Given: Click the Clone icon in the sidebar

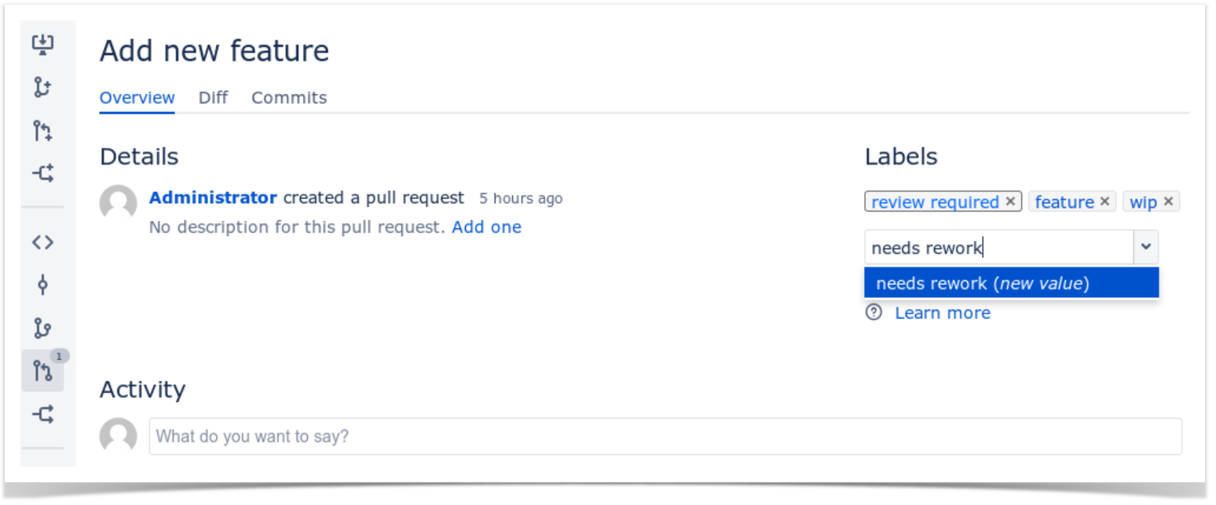Looking at the screenshot, I should pyautogui.click(x=42, y=45).
